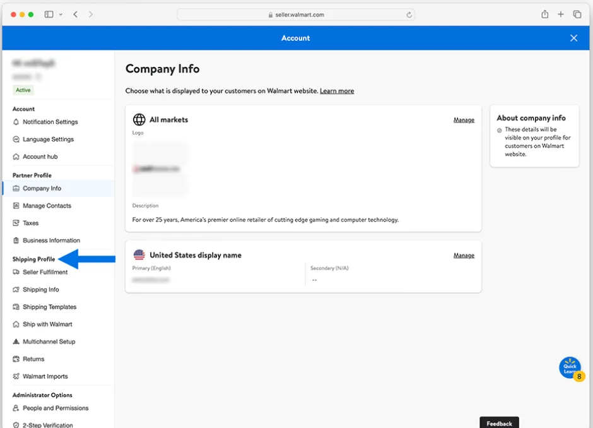Go back to the previous page
Image resolution: width=593 pixels, height=428 pixels.
(76, 15)
